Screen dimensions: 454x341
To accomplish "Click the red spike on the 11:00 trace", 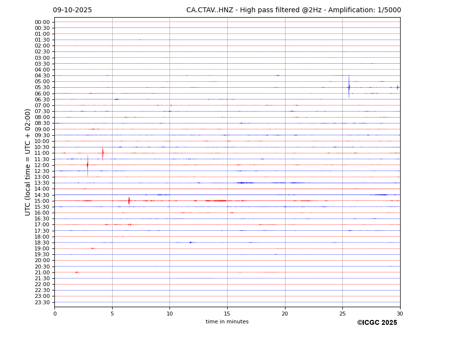I will point(103,153).
